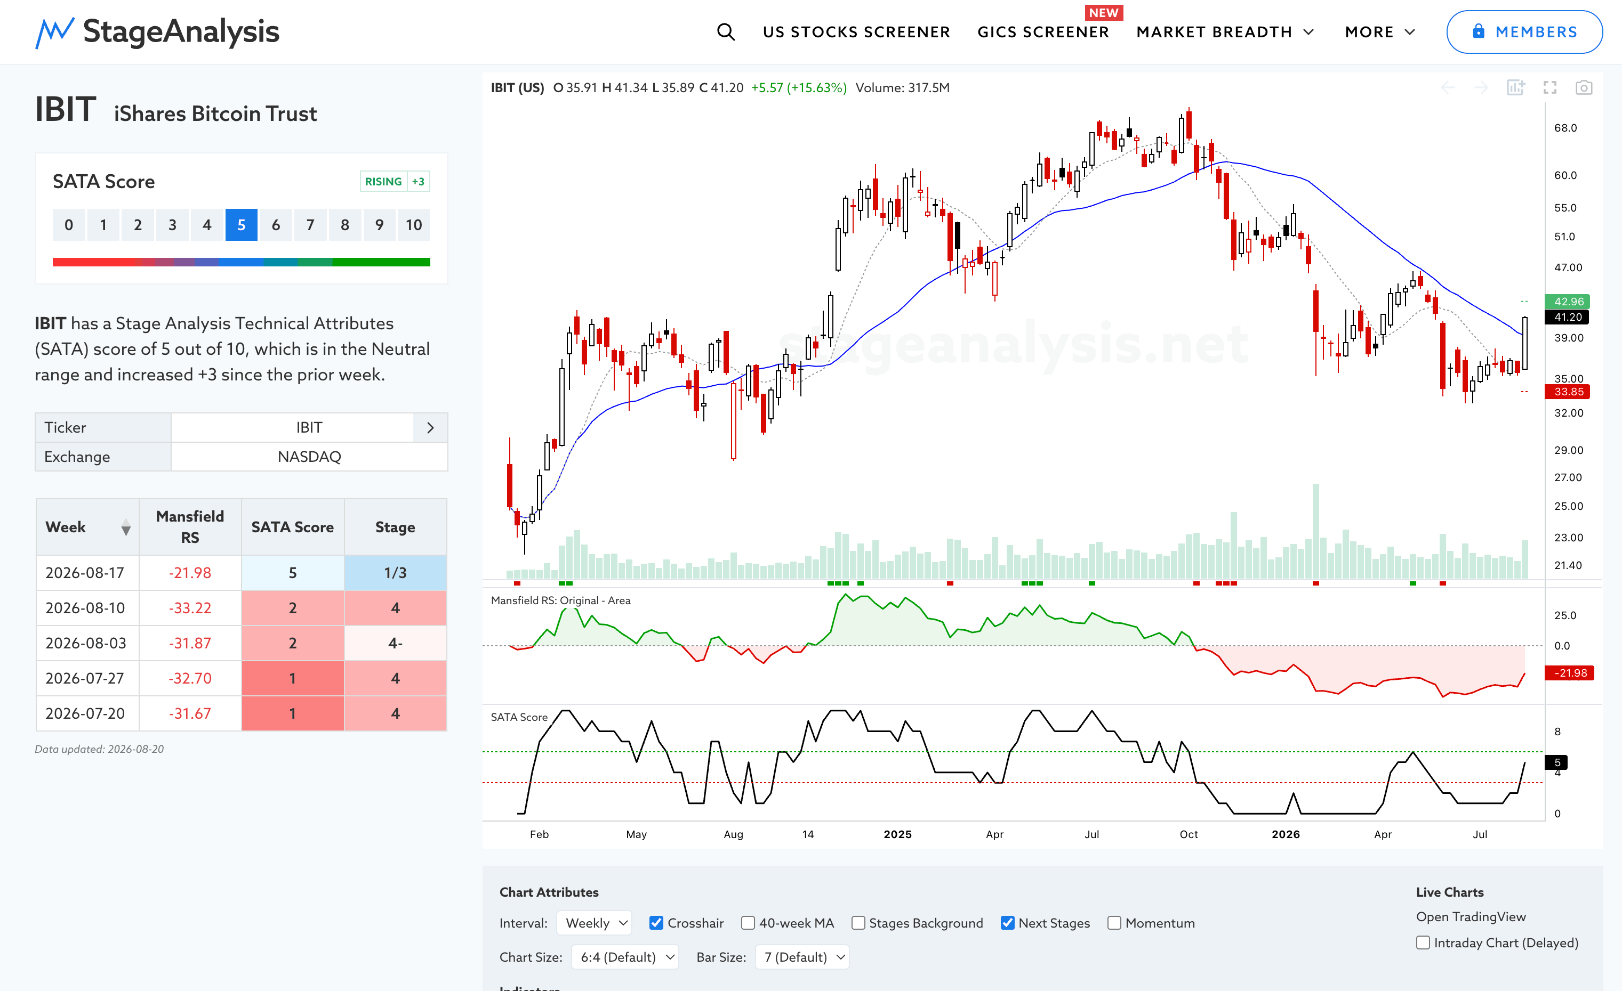Click the iShares Bitcoin Trust heading
The width and height of the screenshot is (1622, 991).
tap(215, 113)
